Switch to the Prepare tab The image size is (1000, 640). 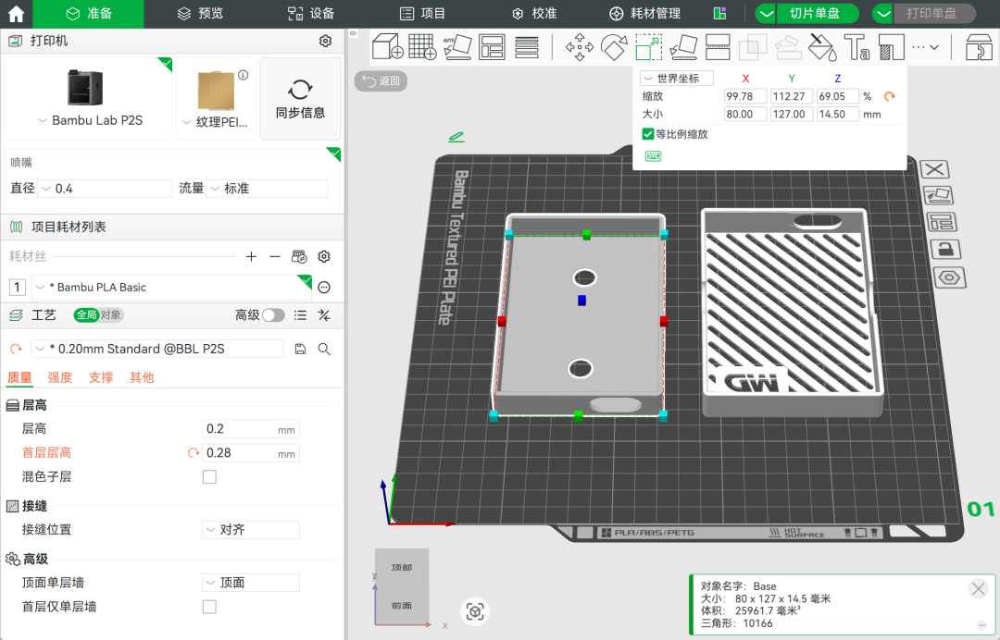click(89, 13)
